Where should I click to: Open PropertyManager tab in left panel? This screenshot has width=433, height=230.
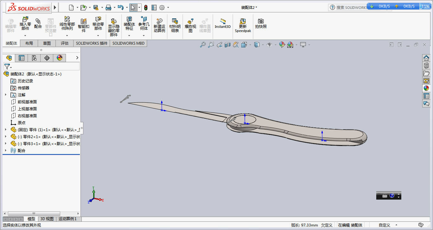(22, 58)
